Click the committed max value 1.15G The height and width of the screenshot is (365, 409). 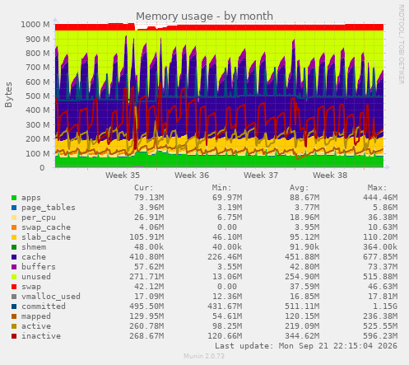(385, 307)
